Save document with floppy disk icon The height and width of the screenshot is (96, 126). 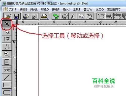(16, 16)
